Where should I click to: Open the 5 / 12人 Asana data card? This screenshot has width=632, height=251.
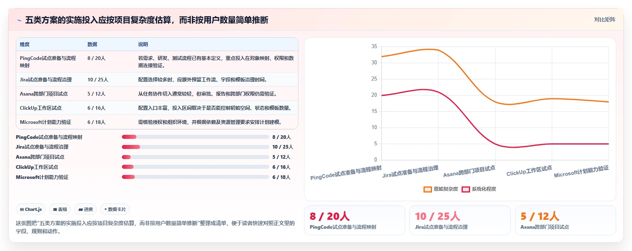coord(565,220)
